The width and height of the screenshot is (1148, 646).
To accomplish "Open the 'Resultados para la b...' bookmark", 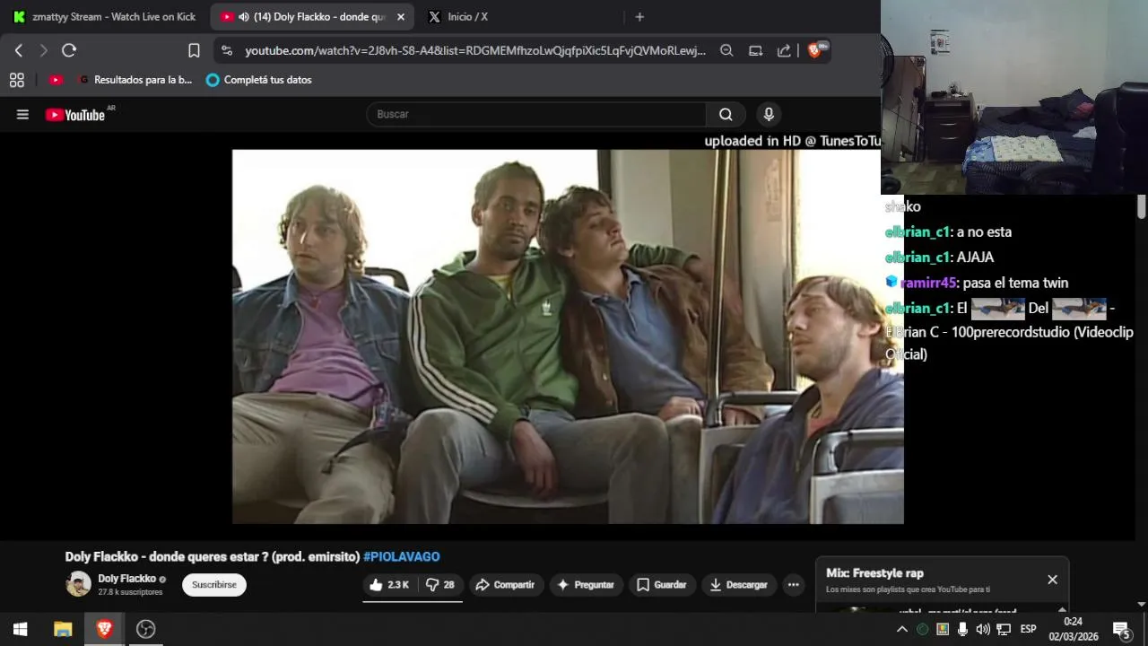I will [135, 80].
